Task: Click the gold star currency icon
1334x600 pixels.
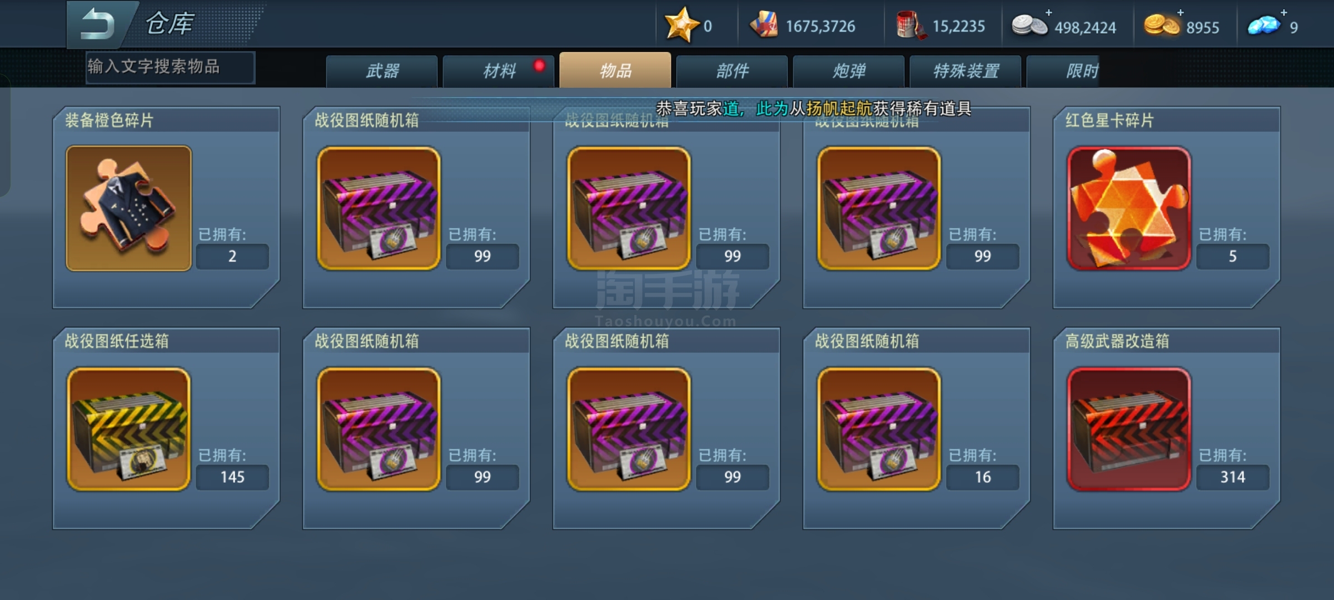Action: click(x=681, y=25)
